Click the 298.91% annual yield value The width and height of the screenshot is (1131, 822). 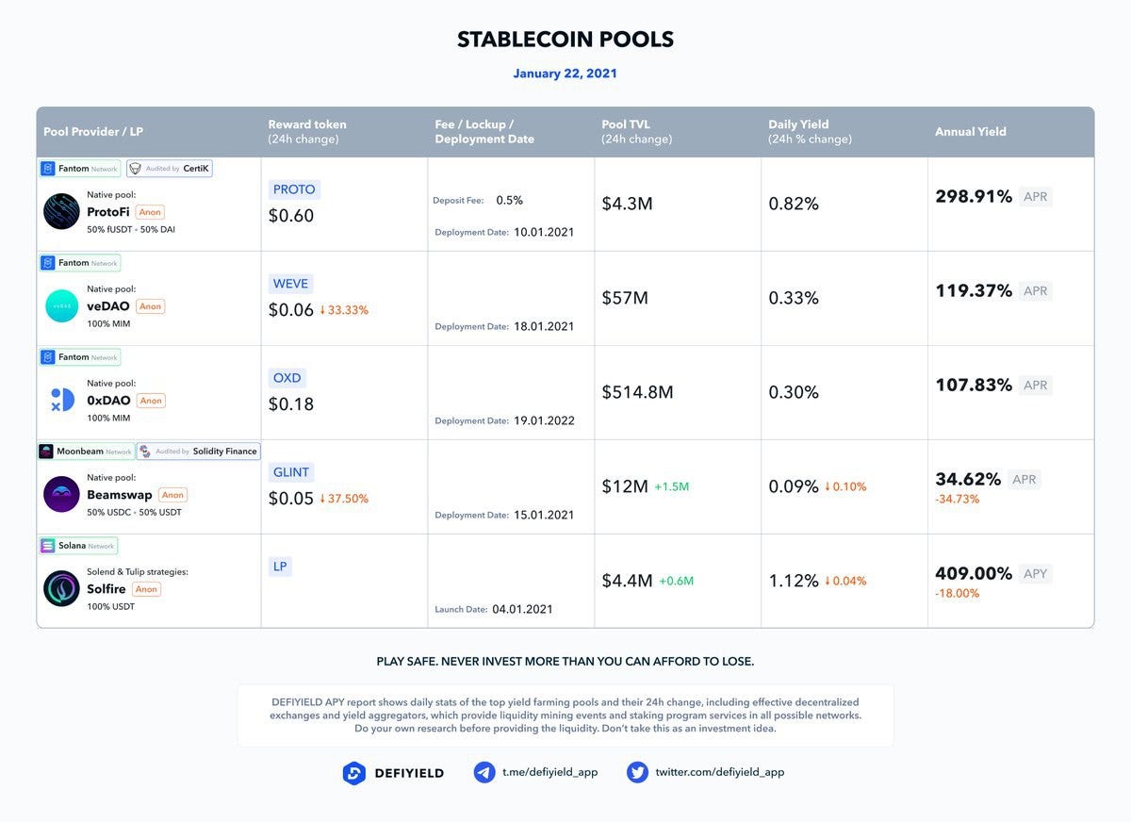tap(974, 196)
